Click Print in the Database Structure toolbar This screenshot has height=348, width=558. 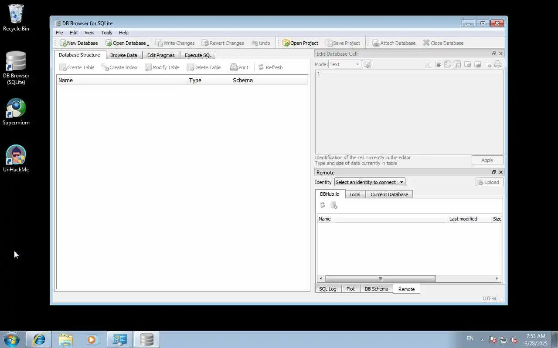(239, 67)
